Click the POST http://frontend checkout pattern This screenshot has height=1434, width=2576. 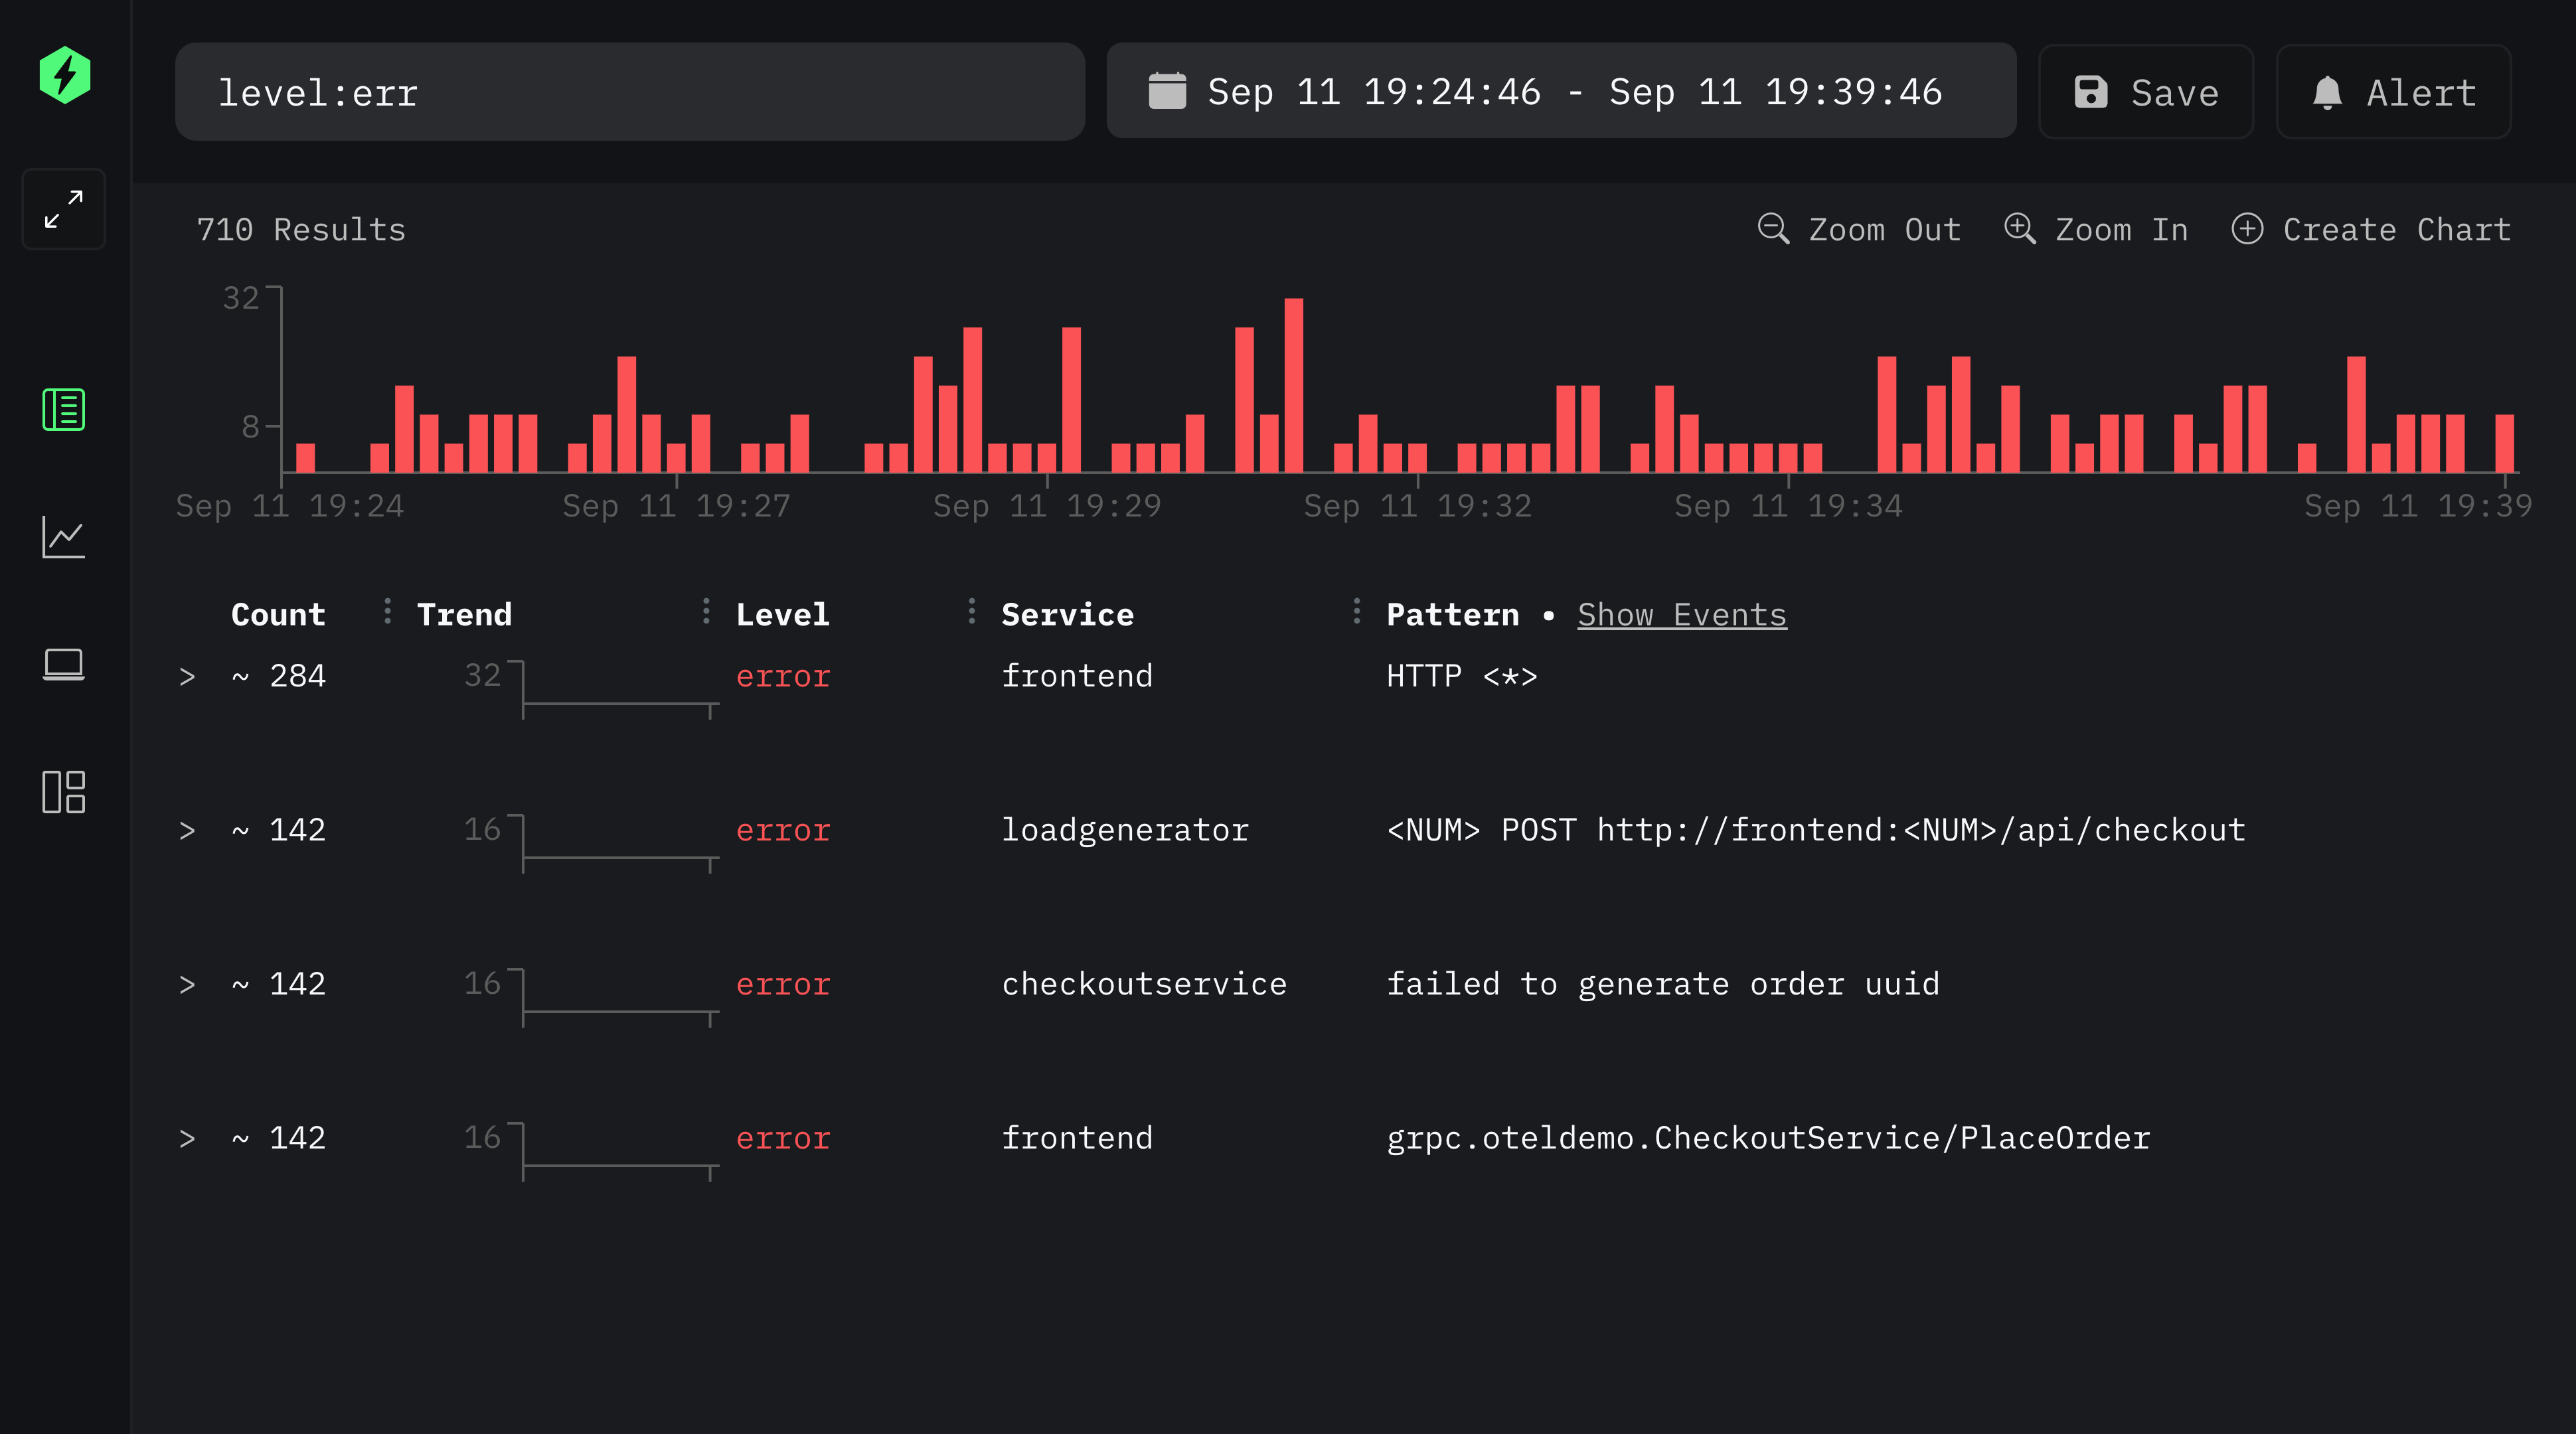[1816, 830]
